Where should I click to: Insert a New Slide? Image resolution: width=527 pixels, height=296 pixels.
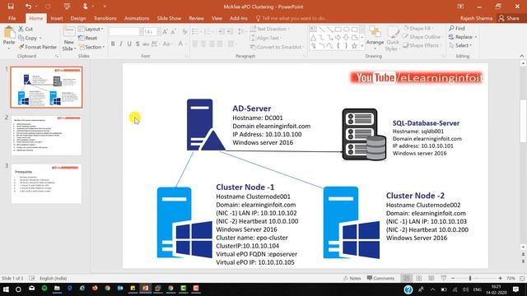[69, 39]
